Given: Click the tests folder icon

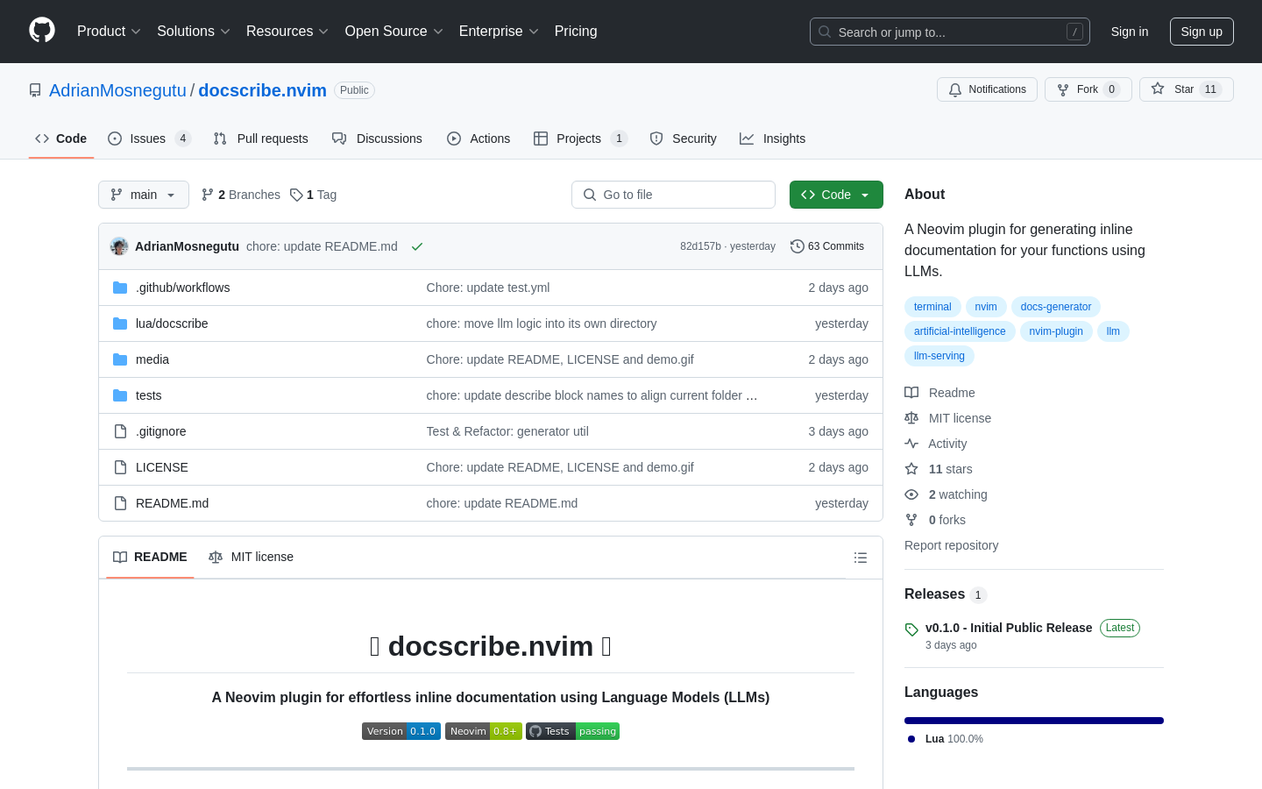Looking at the screenshot, I should (120, 395).
